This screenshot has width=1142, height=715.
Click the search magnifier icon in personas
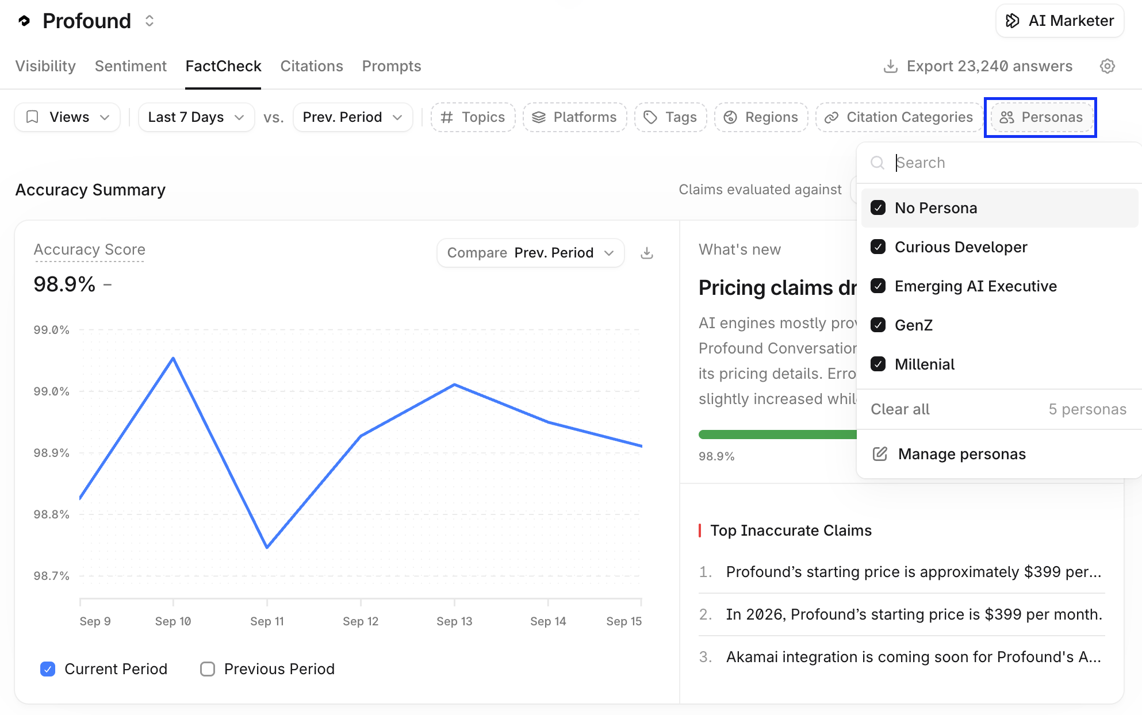pyautogui.click(x=877, y=163)
